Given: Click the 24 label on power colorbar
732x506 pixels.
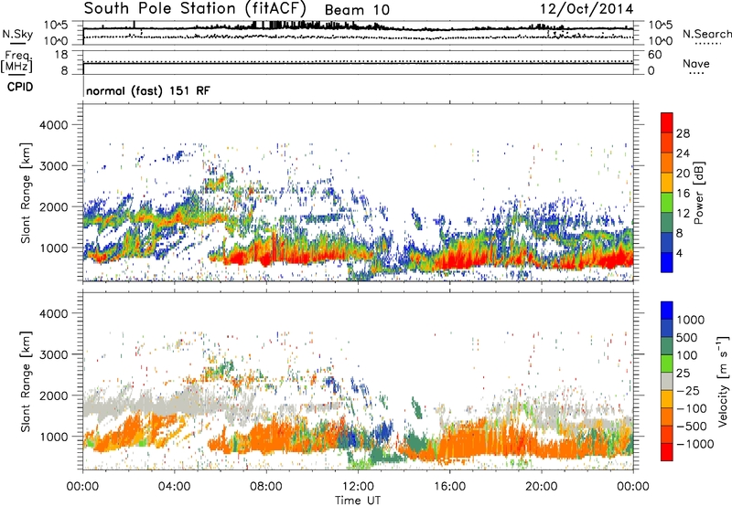Looking at the screenshot, I should 683,153.
